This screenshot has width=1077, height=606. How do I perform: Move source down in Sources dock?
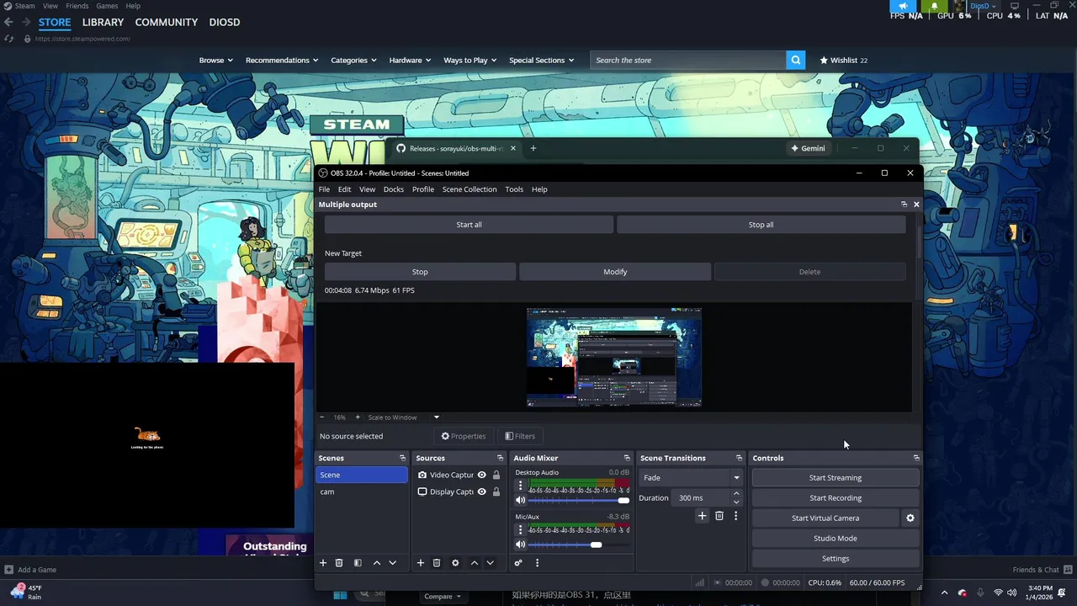[x=490, y=562]
